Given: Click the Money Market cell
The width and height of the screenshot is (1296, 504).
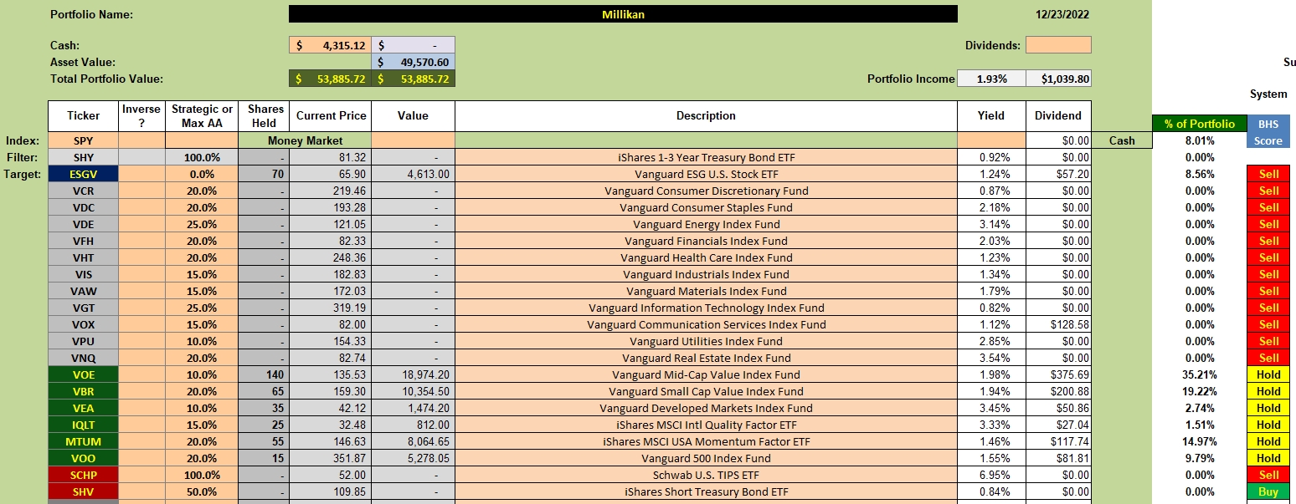Looking at the screenshot, I should [305, 140].
